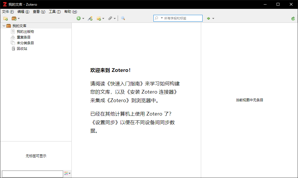Image resolution: width=298 pixels, height=178 pixels.
Task: Open the 安装 Zotero 连接器 link
Action: (x=152, y=92)
